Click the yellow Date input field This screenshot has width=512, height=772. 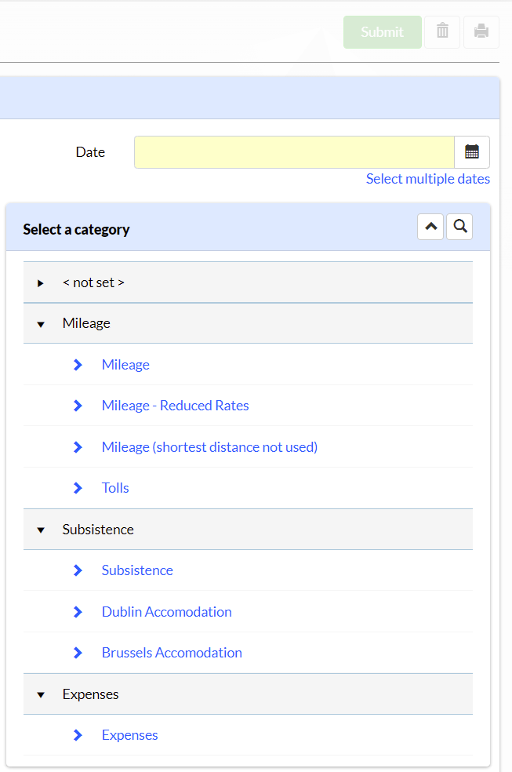point(294,152)
